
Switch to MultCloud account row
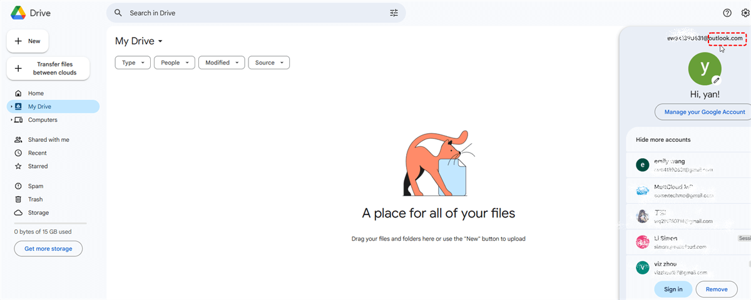pyautogui.click(x=689, y=190)
